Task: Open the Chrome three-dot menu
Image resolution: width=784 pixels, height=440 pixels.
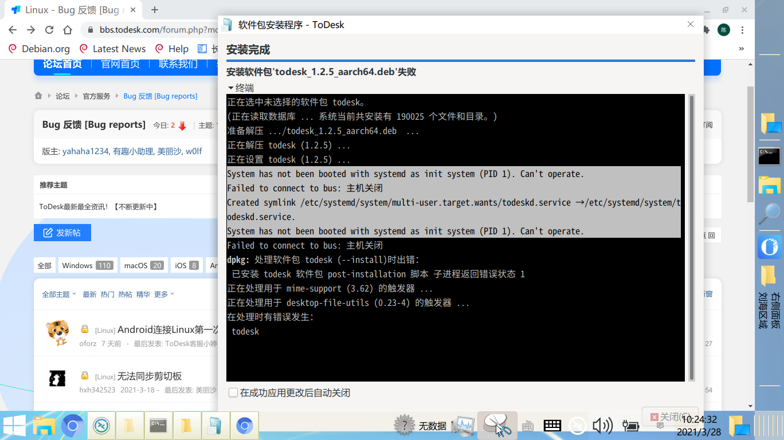Action: (743, 30)
